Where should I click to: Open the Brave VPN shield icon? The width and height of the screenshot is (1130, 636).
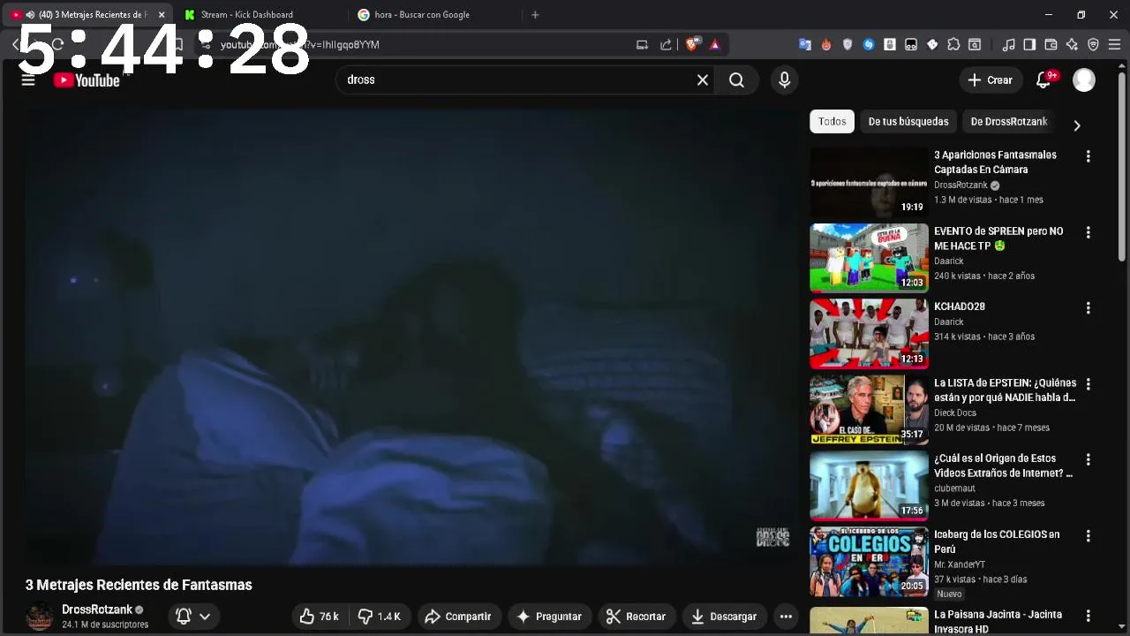[x=1093, y=44]
